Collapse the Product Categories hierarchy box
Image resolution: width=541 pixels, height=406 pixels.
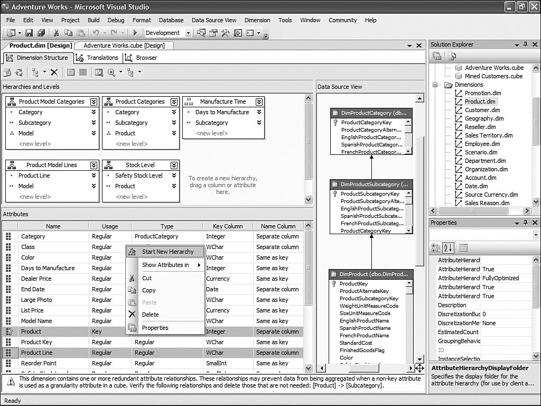(174, 101)
